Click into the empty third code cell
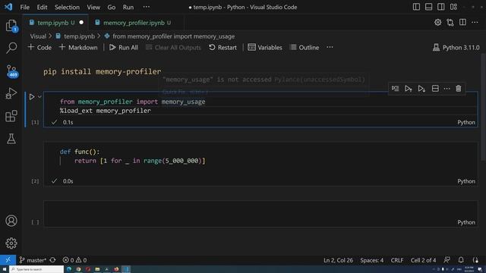 coord(260,214)
